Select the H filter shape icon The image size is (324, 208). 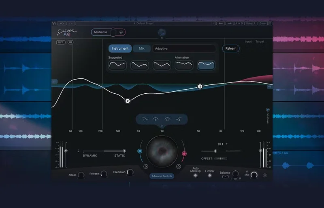coord(167,120)
